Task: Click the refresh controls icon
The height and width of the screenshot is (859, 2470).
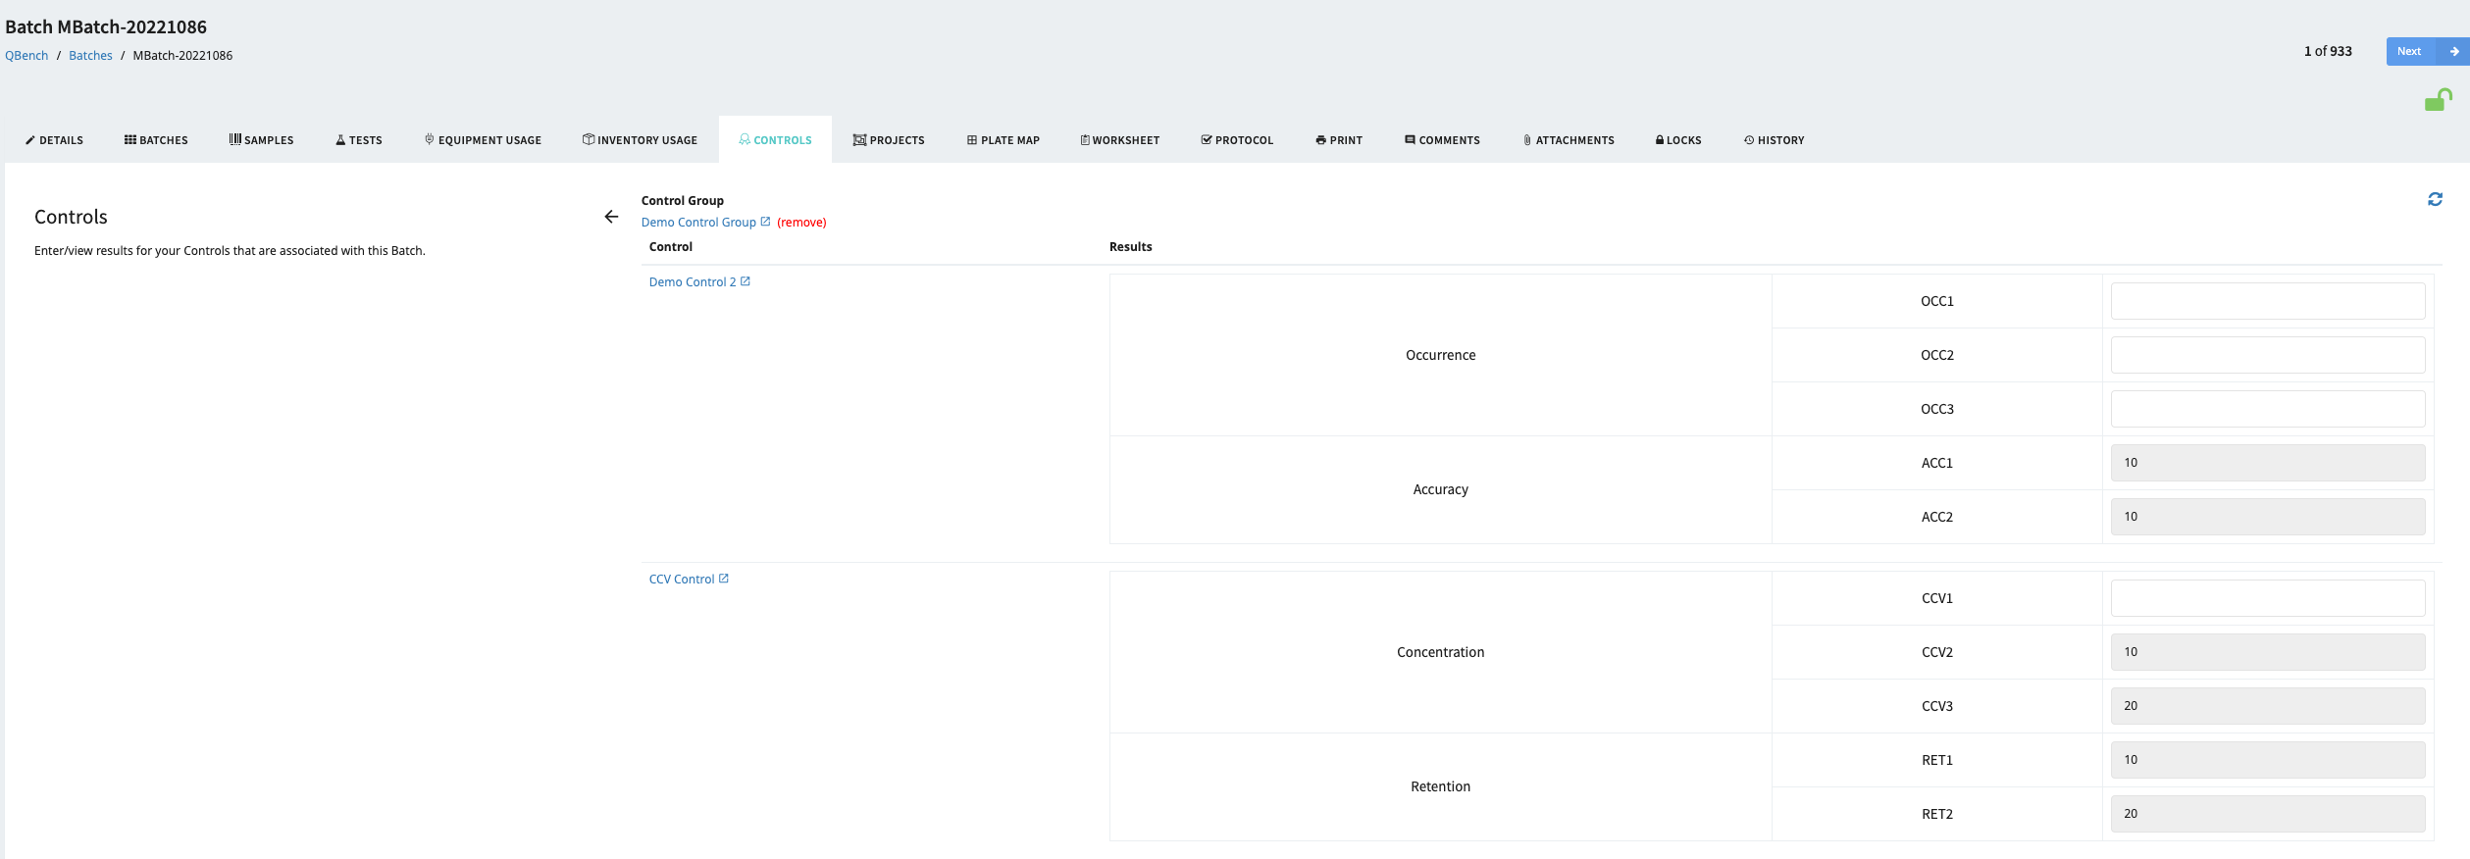Action: 2435,199
